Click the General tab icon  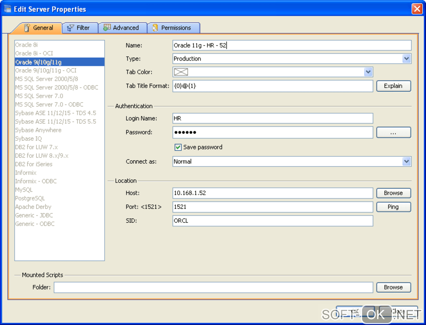[x=27, y=28]
